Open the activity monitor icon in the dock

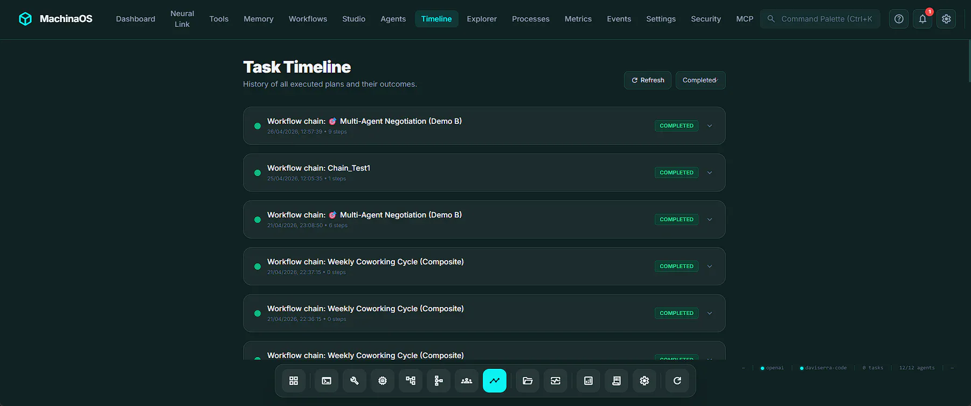[556, 381]
